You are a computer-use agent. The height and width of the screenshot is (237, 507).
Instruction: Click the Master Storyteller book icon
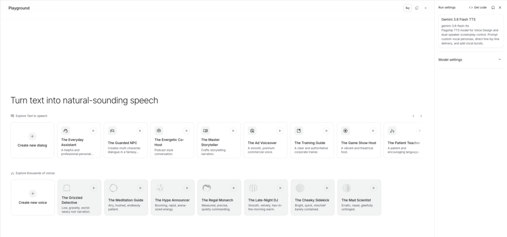205,131
